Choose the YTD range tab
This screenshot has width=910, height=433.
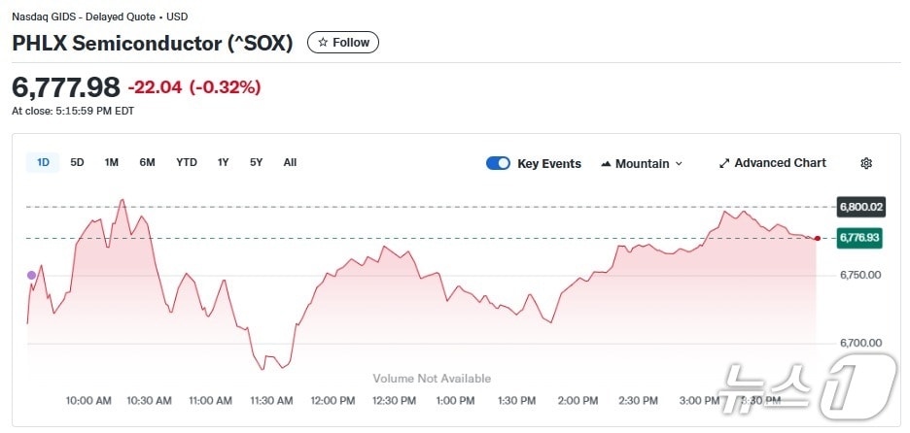[x=187, y=162]
